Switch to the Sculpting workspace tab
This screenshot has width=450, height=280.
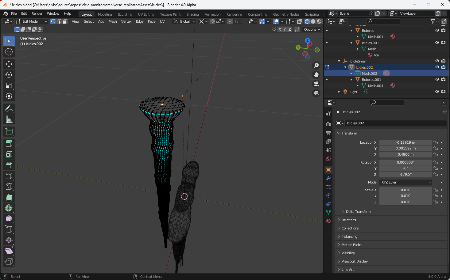(x=125, y=14)
